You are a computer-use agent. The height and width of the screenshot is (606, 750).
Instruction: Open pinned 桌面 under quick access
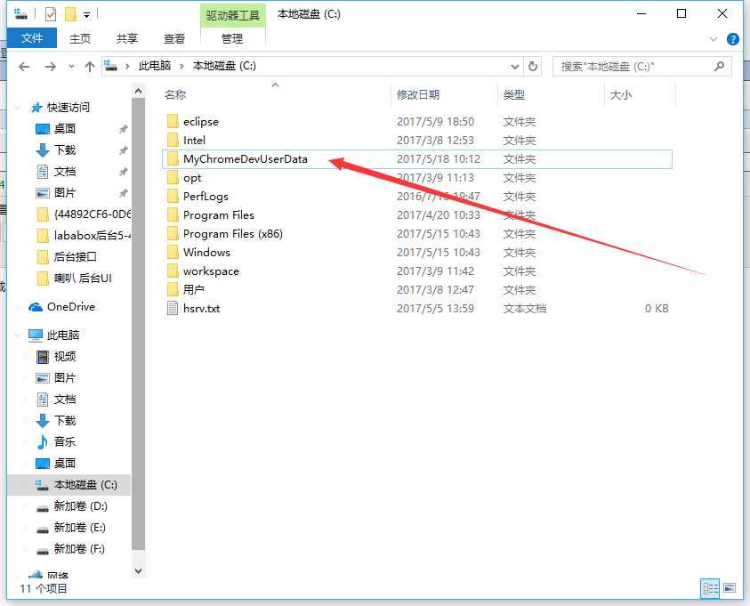coord(65,129)
